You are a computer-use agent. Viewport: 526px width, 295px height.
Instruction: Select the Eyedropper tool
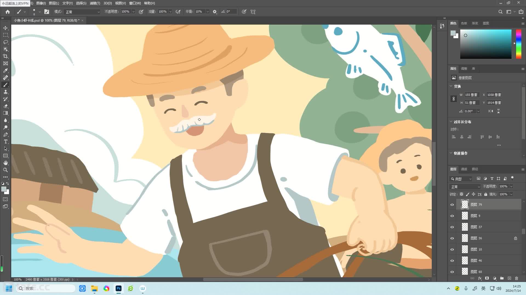(x=5, y=70)
